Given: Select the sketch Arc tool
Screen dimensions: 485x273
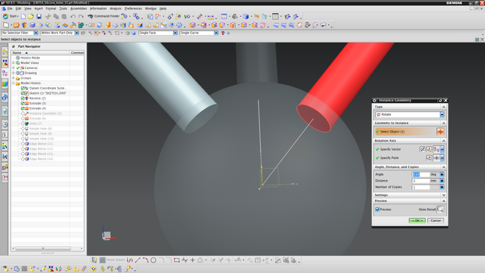Looking at the screenshot, I should (x=145, y=260).
